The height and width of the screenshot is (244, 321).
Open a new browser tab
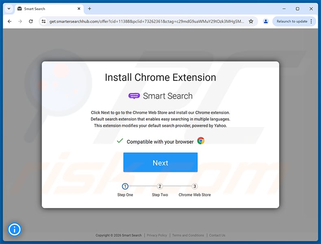click(x=89, y=9)
